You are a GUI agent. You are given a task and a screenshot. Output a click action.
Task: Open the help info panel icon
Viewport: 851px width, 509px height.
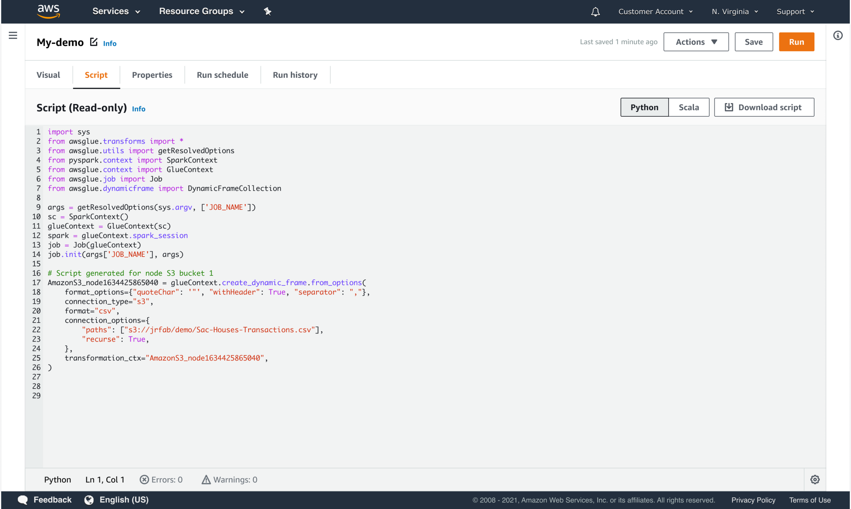coord(838,35)
